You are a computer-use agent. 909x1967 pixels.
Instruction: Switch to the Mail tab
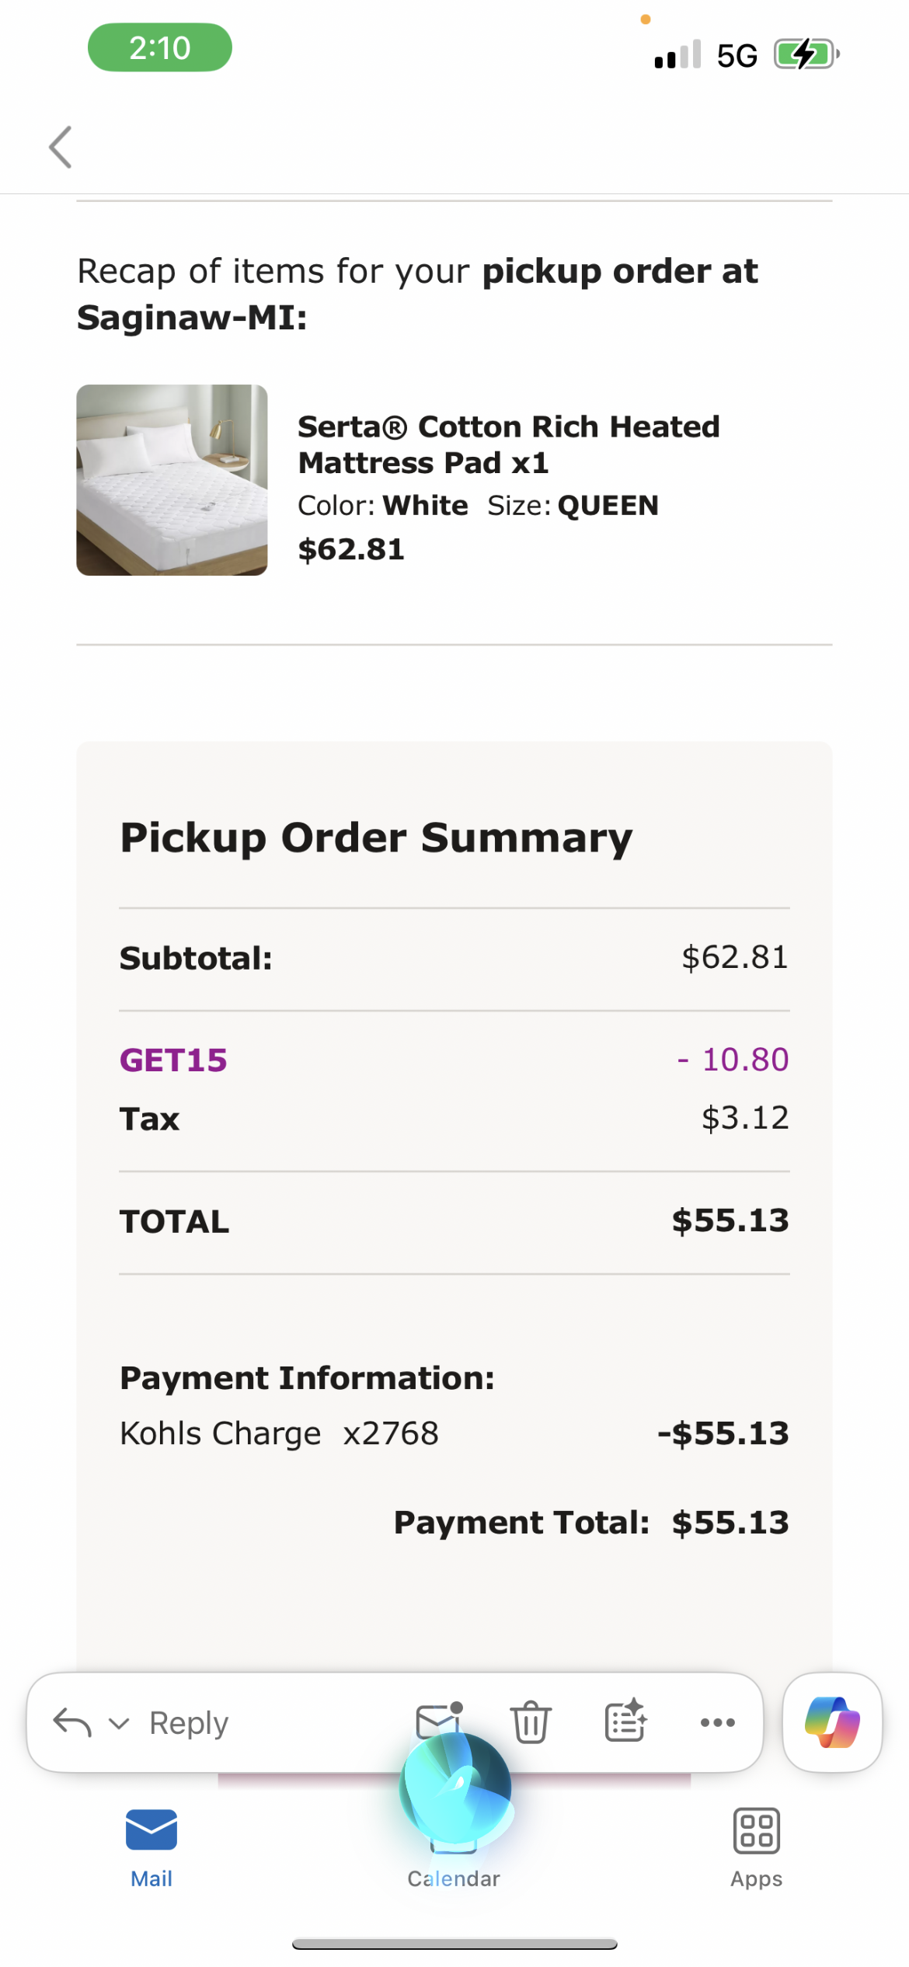point(151,1849)
